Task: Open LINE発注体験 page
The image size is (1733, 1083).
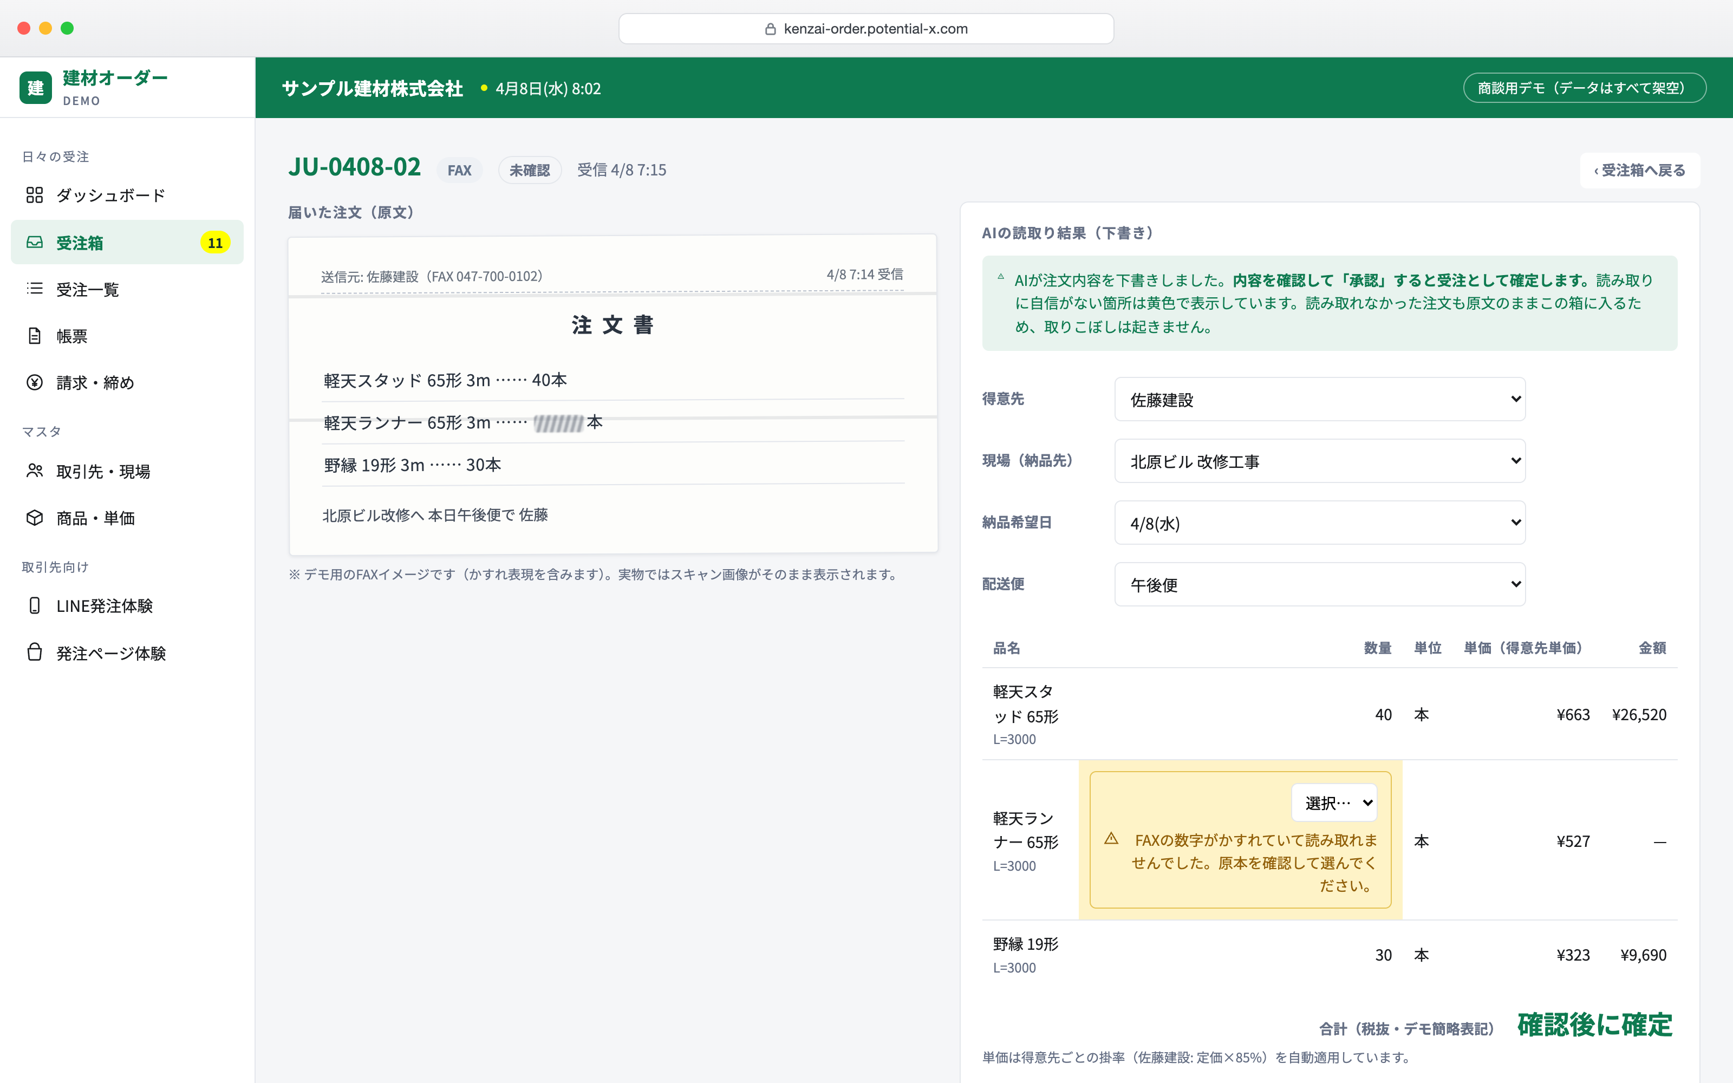Action: pyautogui.click(x=127, y=605)
